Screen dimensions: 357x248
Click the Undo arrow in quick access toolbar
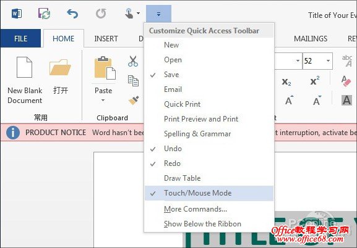tap(72, 14)
